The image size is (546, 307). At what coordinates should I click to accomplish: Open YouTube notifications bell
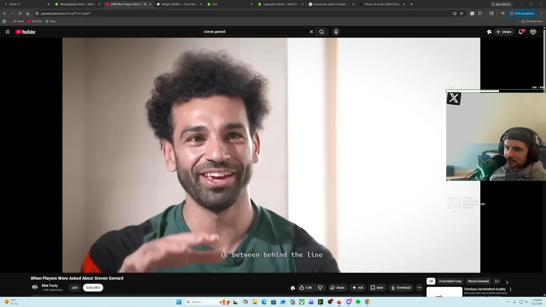[x=521, y=32]
